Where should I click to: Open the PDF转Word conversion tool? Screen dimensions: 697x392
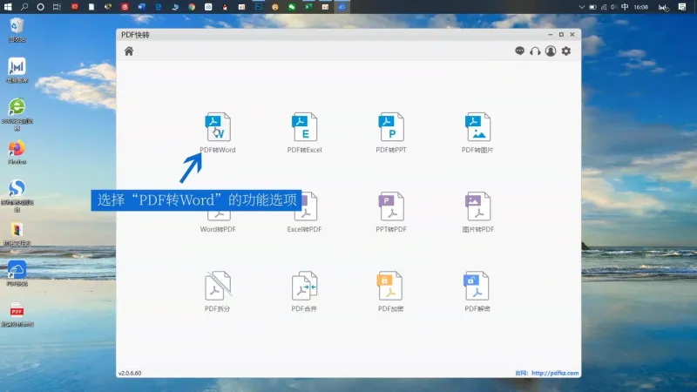[218, 132]
